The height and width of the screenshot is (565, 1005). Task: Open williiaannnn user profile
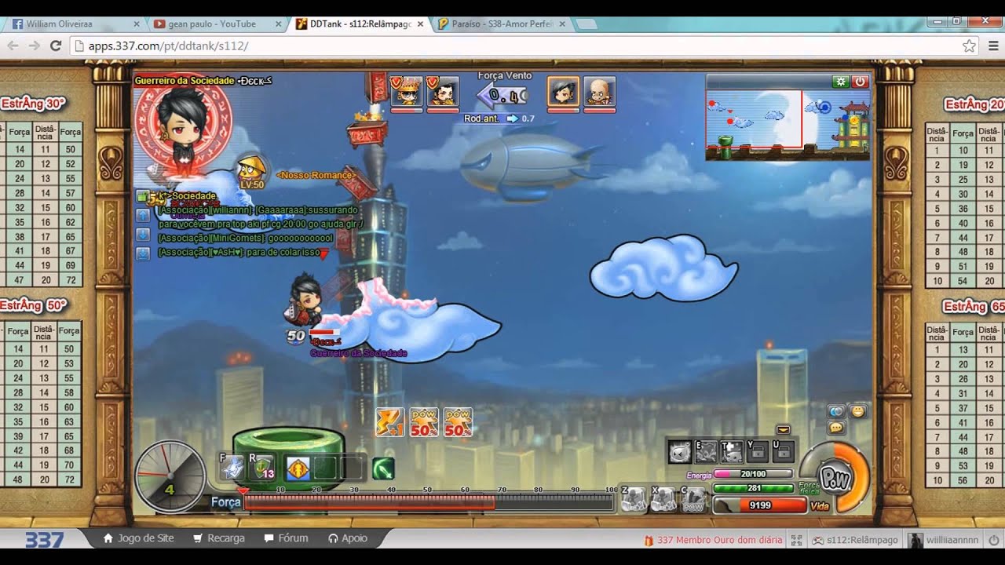coord(945,540)
